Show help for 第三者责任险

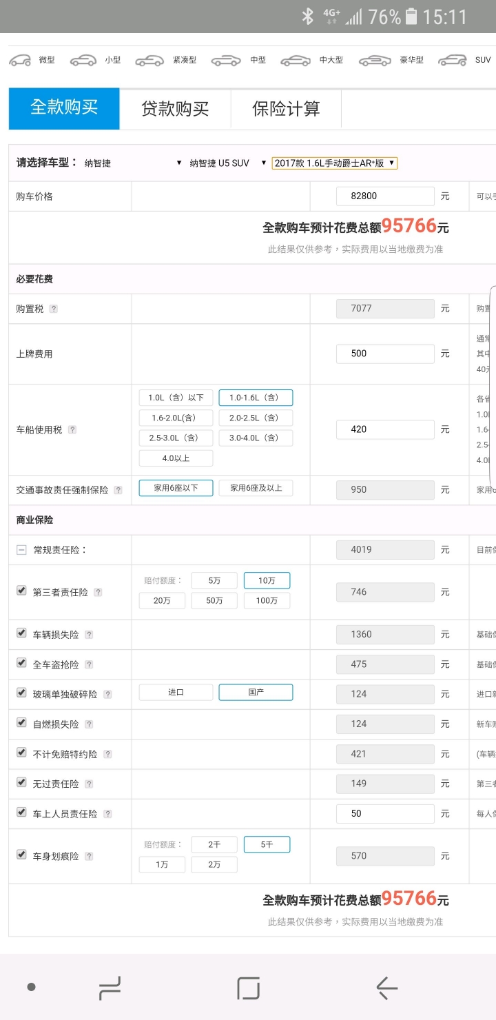click(x=98, y=593)
